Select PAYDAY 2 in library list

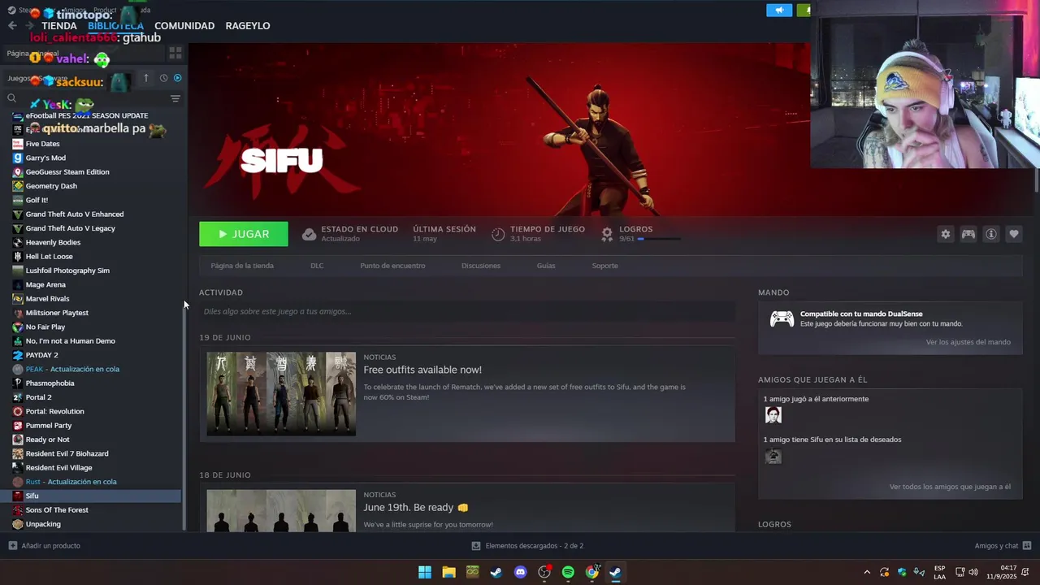click(41, 355)
